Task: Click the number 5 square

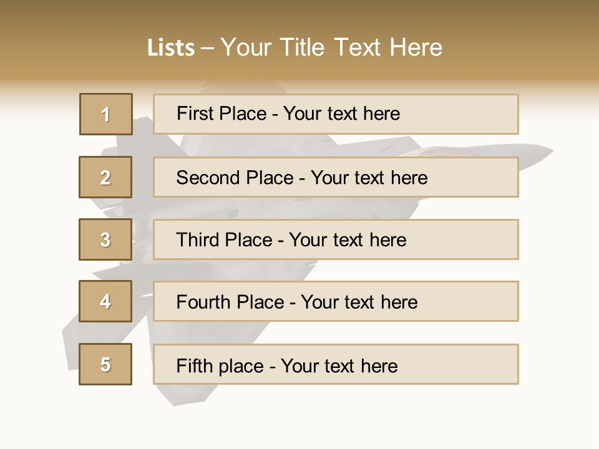Action: (x=105, y=364)
